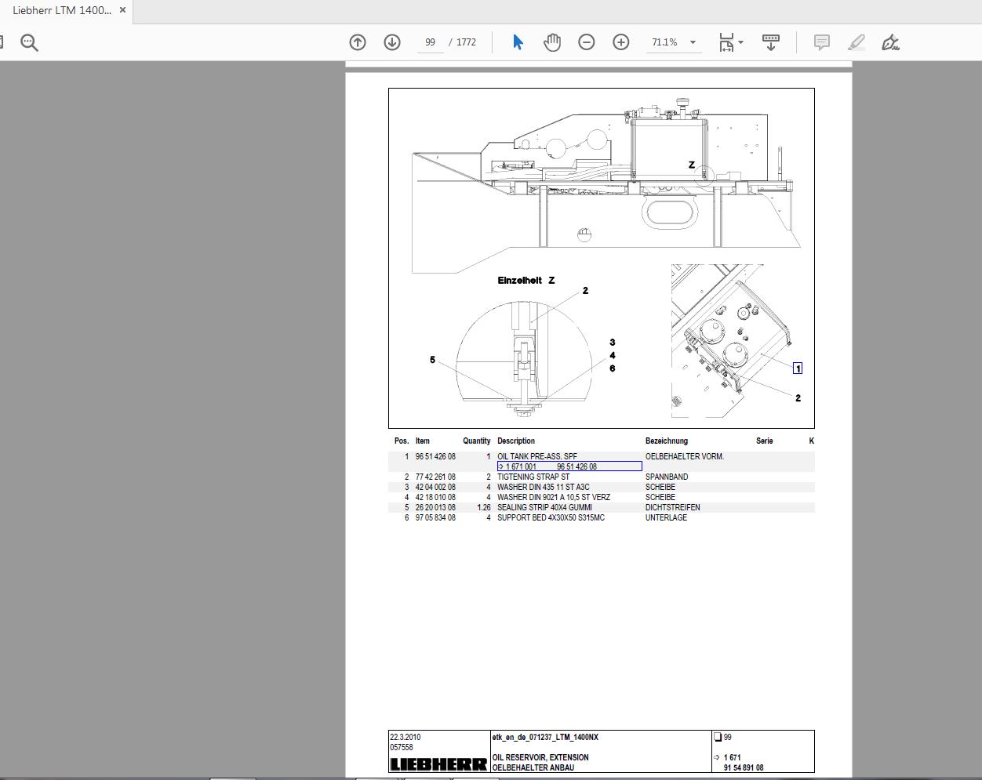Activate the selection arrow tool

point(518,42)
